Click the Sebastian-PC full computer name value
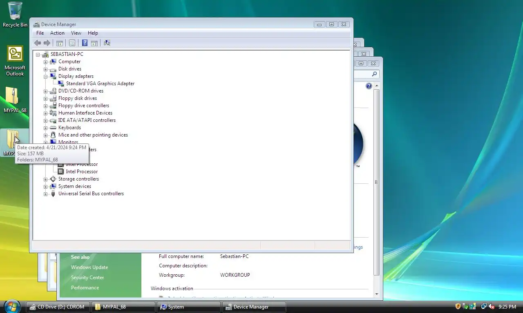This screenshot has width=523, height=313. [234, 256]
